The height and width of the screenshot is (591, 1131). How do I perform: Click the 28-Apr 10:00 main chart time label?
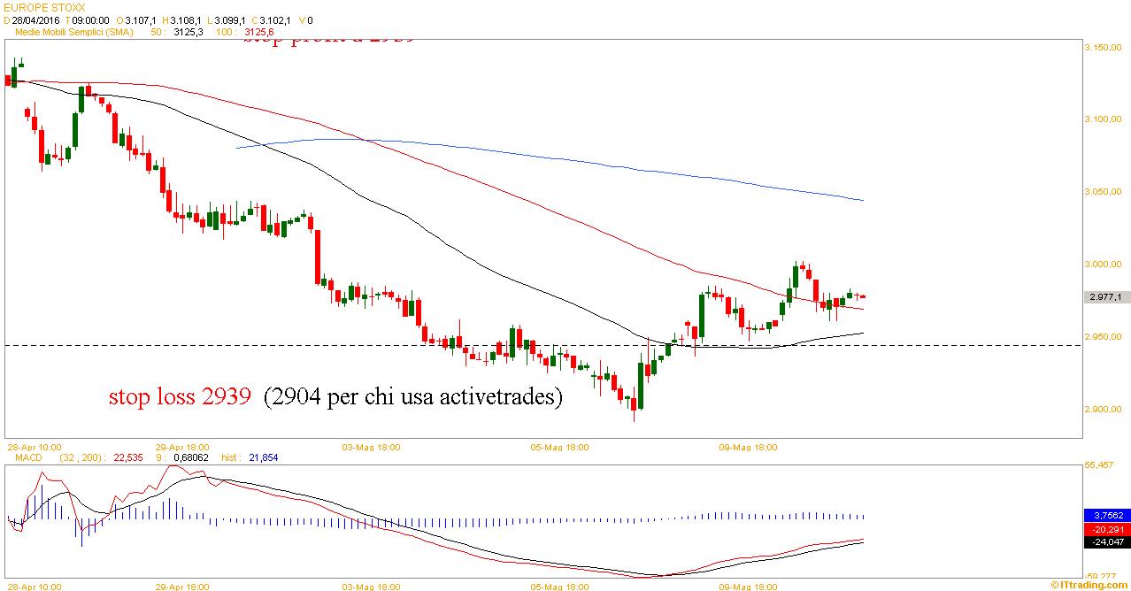tap(34, 448)
